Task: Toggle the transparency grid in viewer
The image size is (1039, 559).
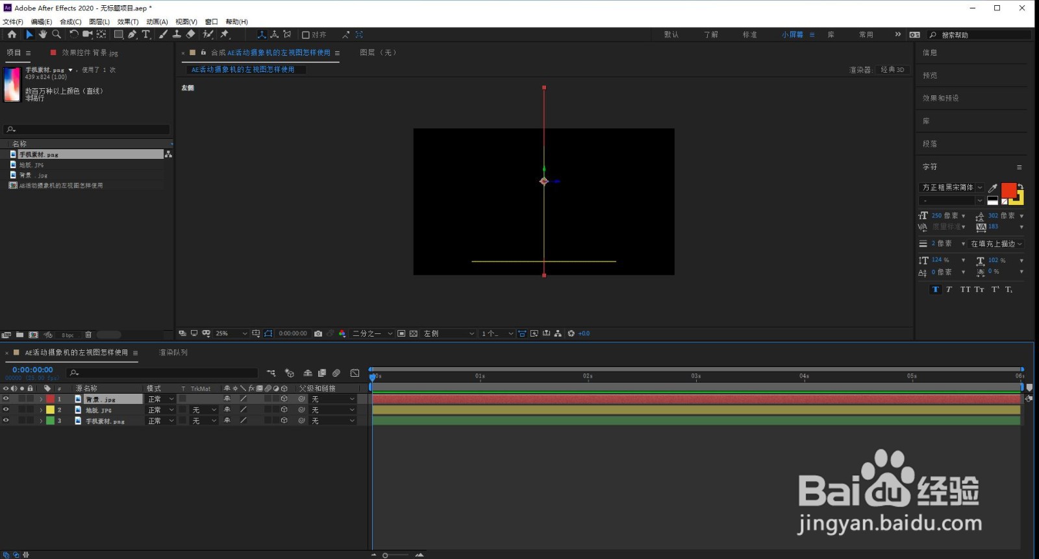Action: tap(413, 333)
